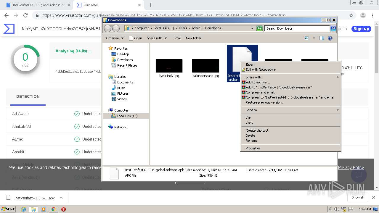Select Pictures library in the sidebar
The height and width of the screenshot is (213, 379).
coord(123,93)
